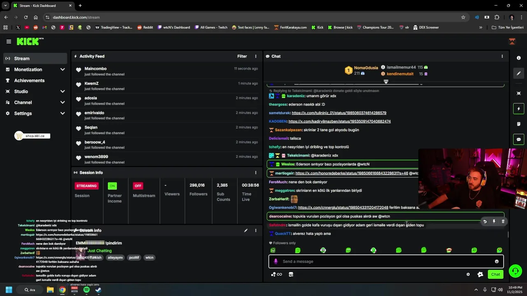Bookmark this page with the star icon
This screenshot has height=296, width=527.
(x=463, y=17)
